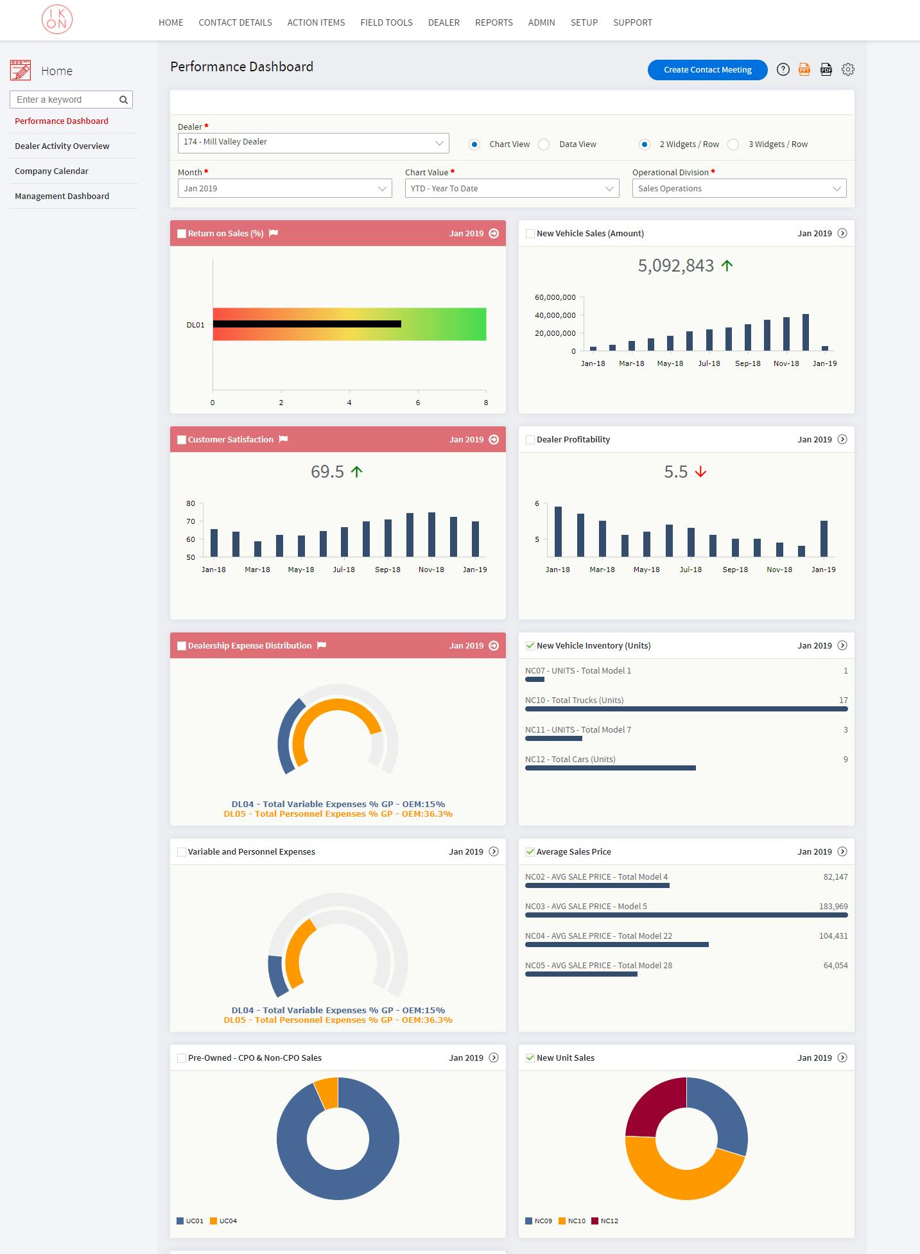Open Management Dashboard link
The width and height of the screenshot is (920, 1254).
pos(62,196)
